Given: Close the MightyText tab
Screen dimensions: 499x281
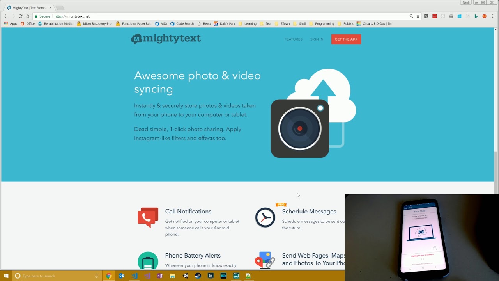Looking at the screenshot, I should tap(50, 8).
